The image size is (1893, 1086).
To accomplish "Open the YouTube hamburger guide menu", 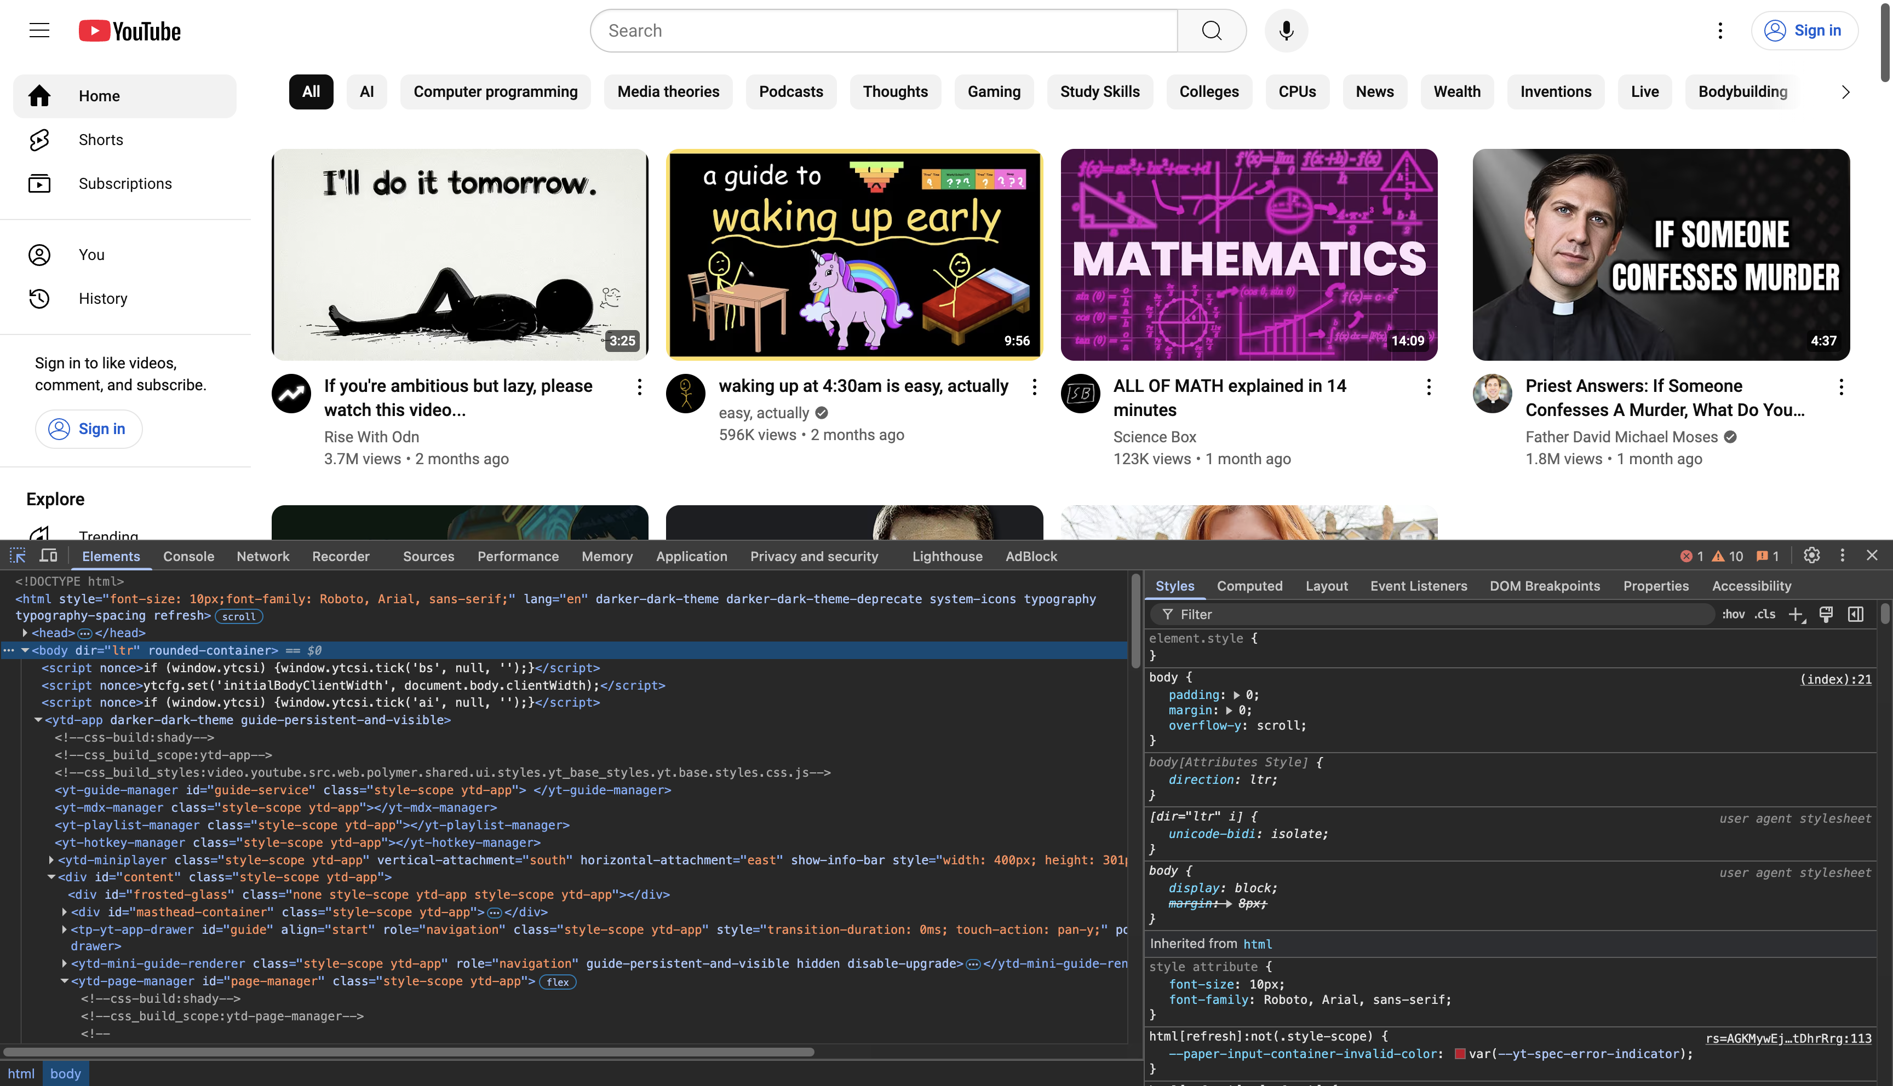I will 39,31.
